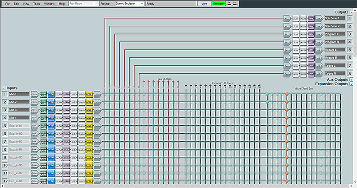Open the yellow automixer block on Mic-3 row

click(90, 110)
